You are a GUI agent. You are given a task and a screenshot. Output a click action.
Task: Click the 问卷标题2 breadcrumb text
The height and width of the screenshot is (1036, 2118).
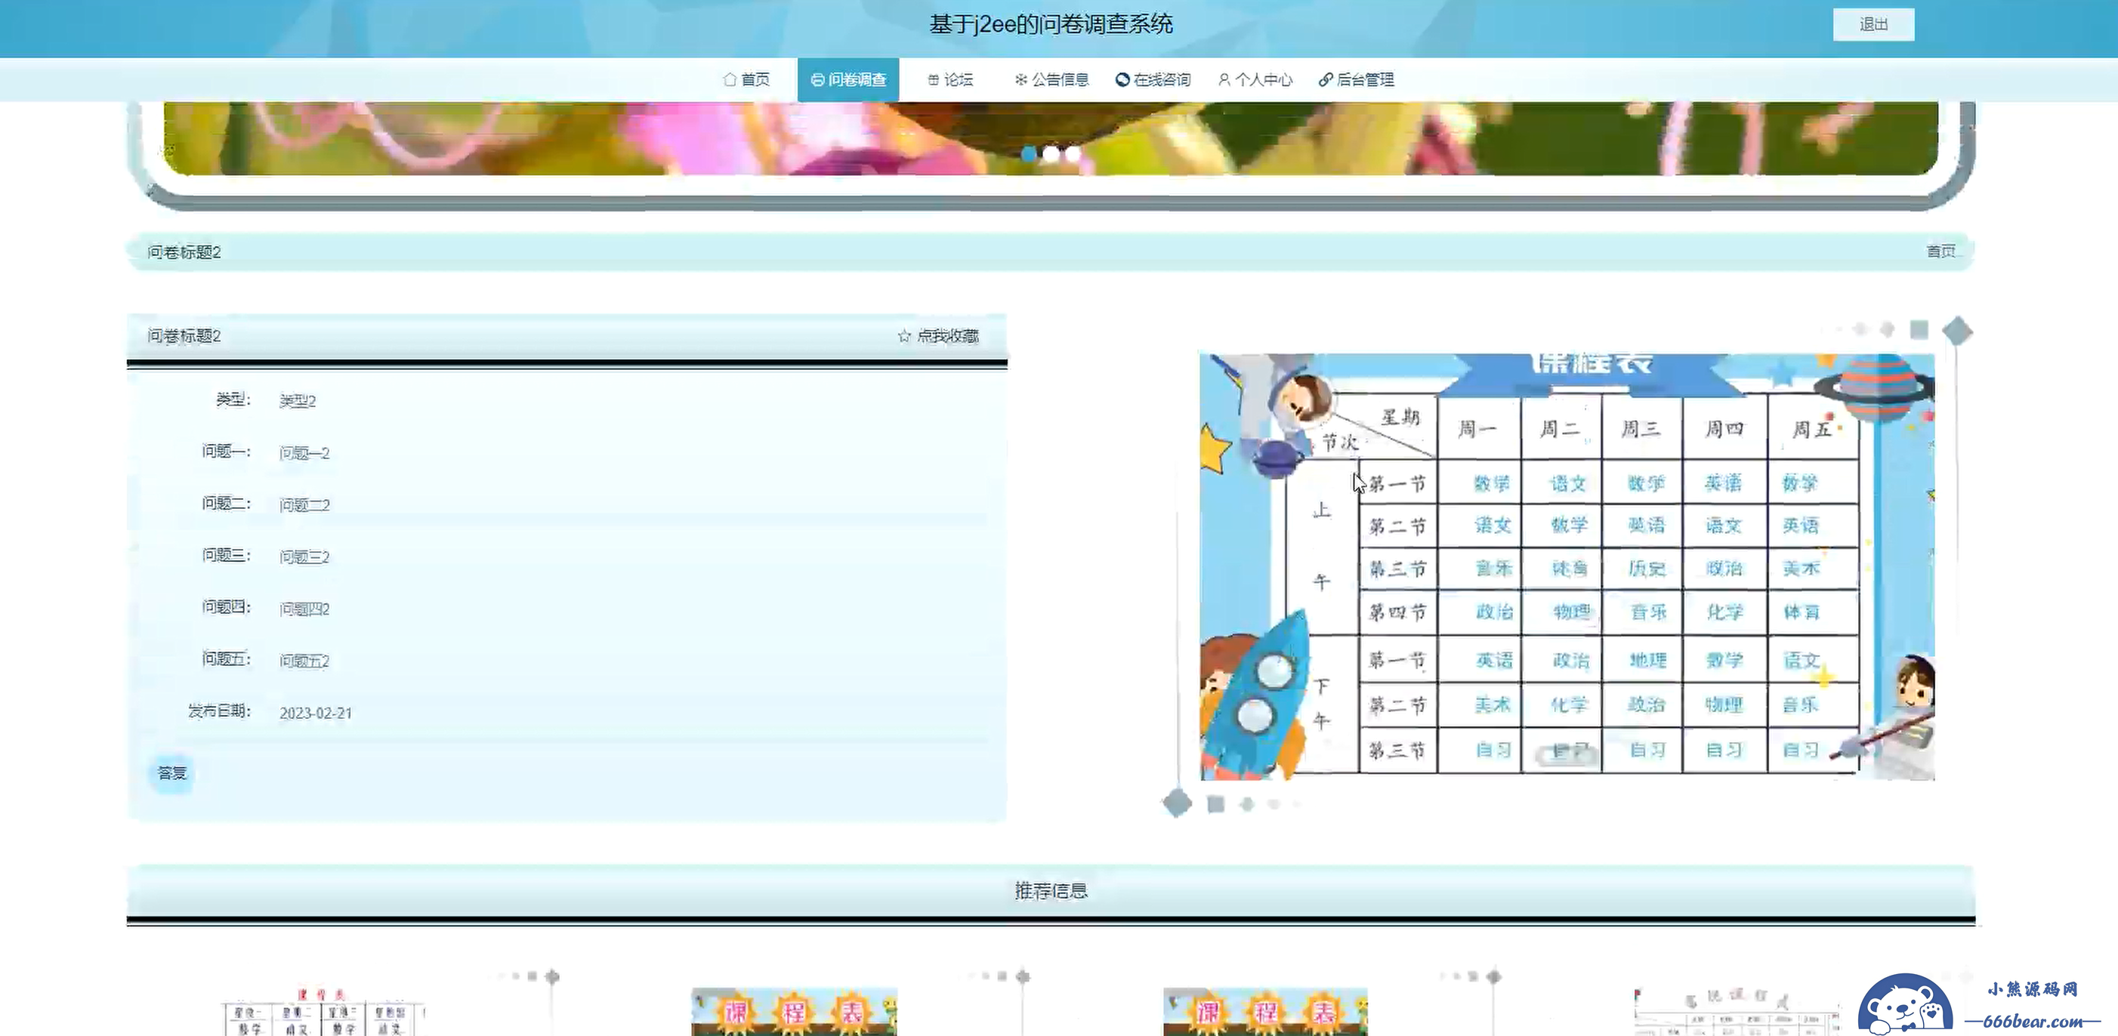(184, 251)
